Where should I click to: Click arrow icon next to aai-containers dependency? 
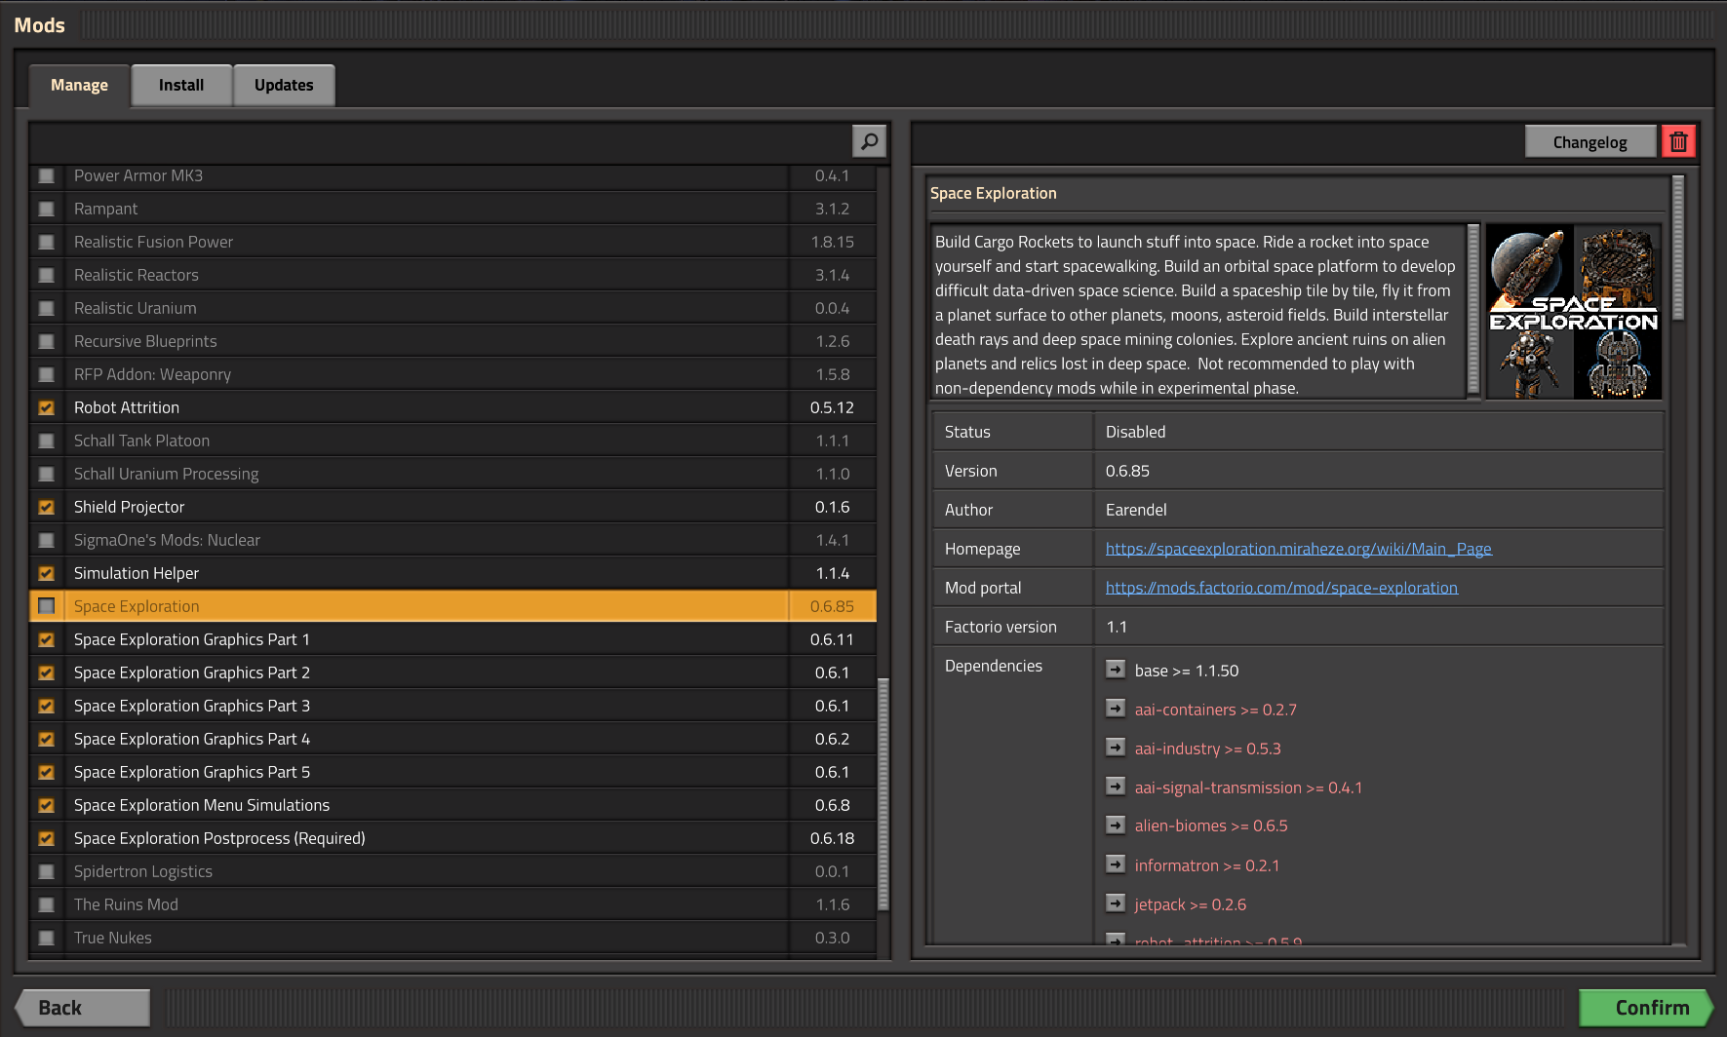(1116, 709)
